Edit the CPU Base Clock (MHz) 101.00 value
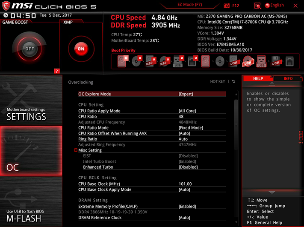 (x=185, y=184)
